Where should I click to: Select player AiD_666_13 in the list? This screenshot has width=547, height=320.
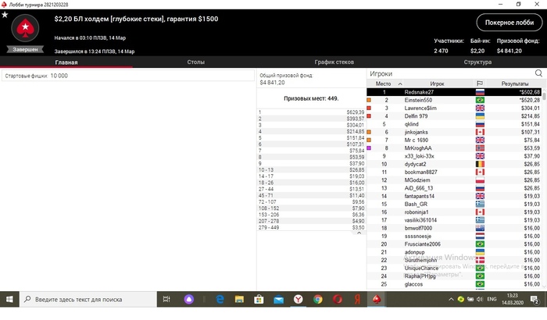[454, 188]
